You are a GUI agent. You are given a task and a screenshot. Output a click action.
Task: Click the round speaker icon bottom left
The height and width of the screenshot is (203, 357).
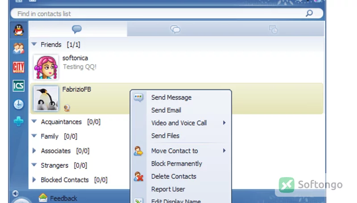pos(15,194)
